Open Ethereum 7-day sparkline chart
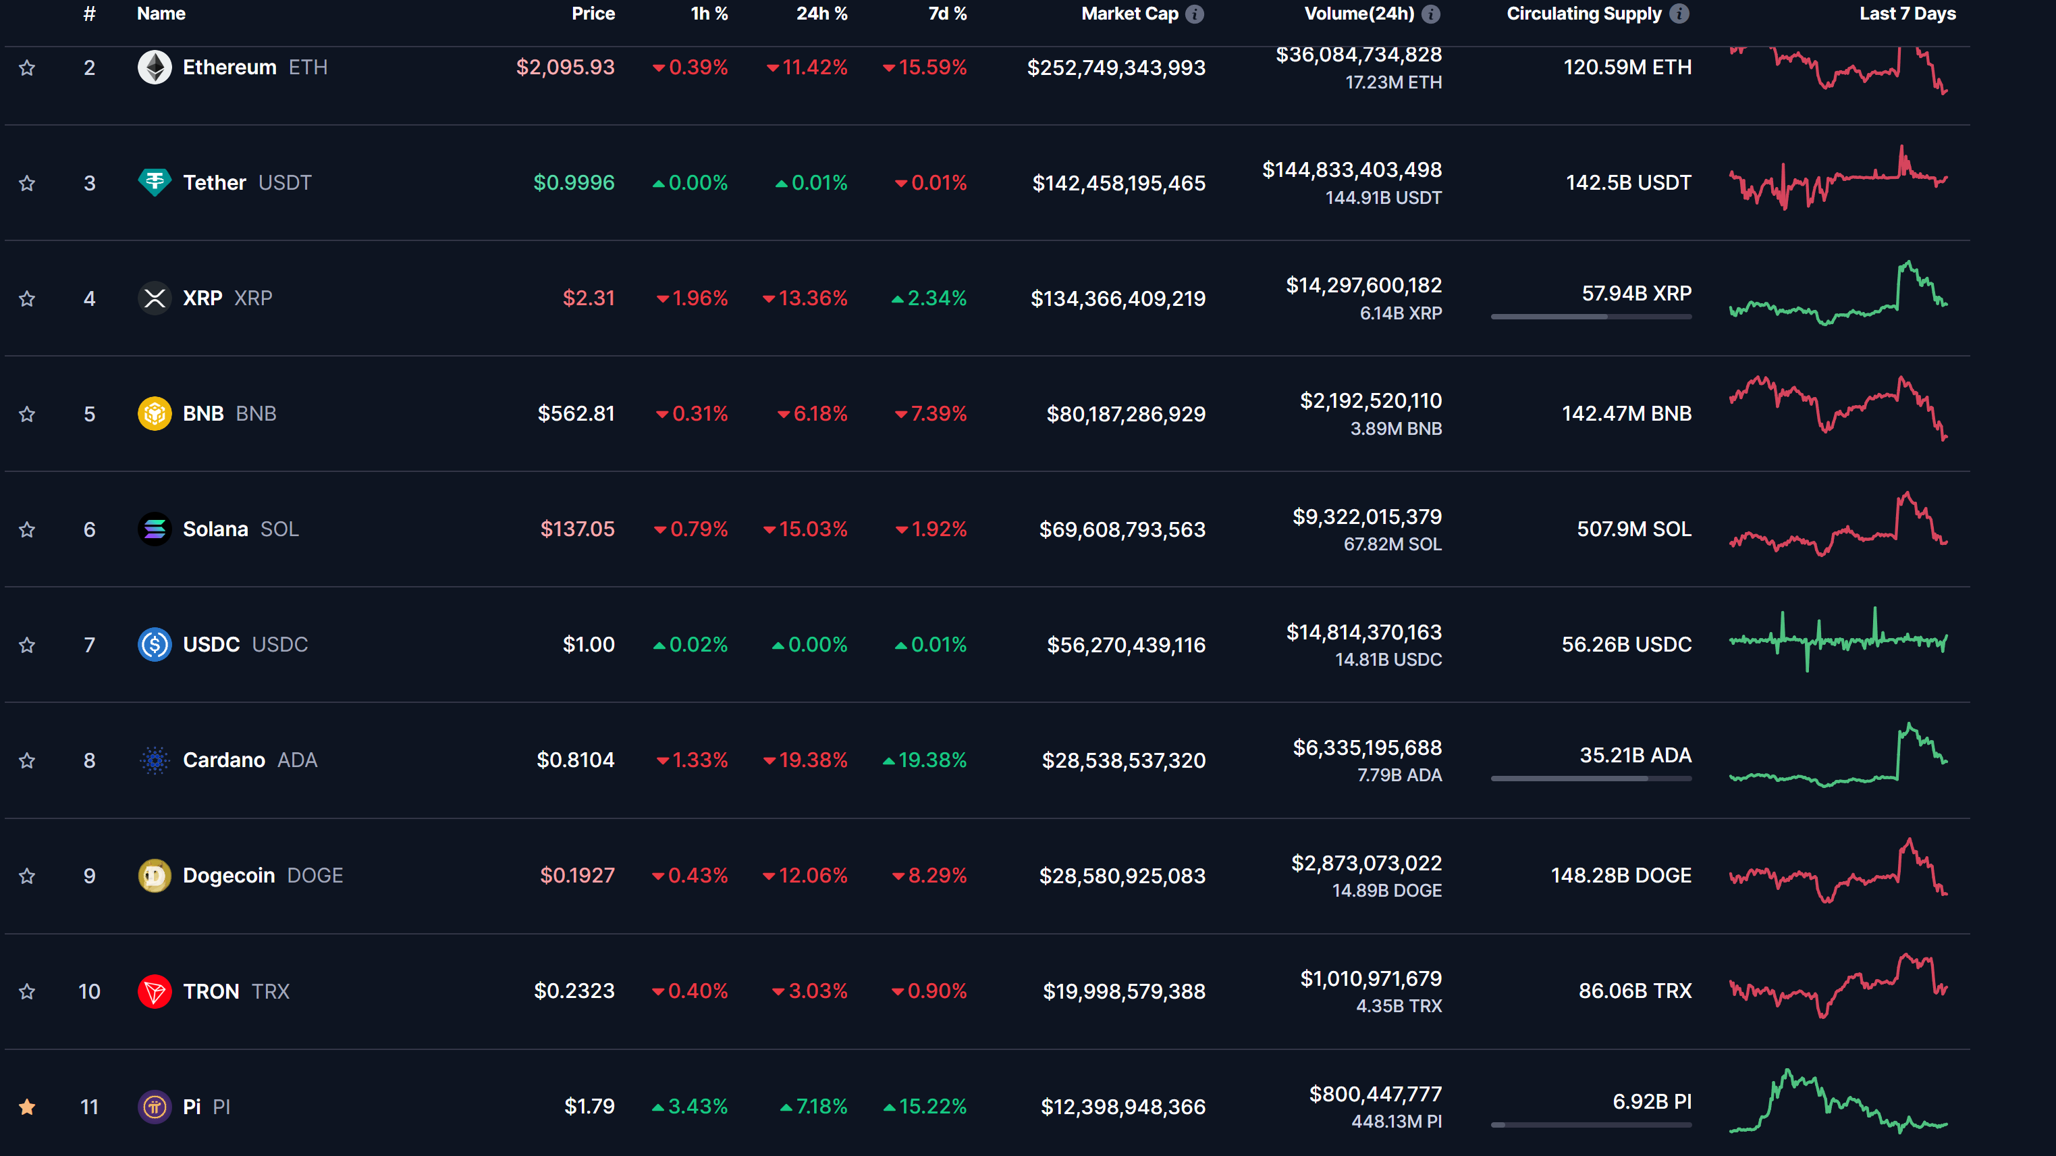Screen dimensions: 2056x1156 point(1838,70)
